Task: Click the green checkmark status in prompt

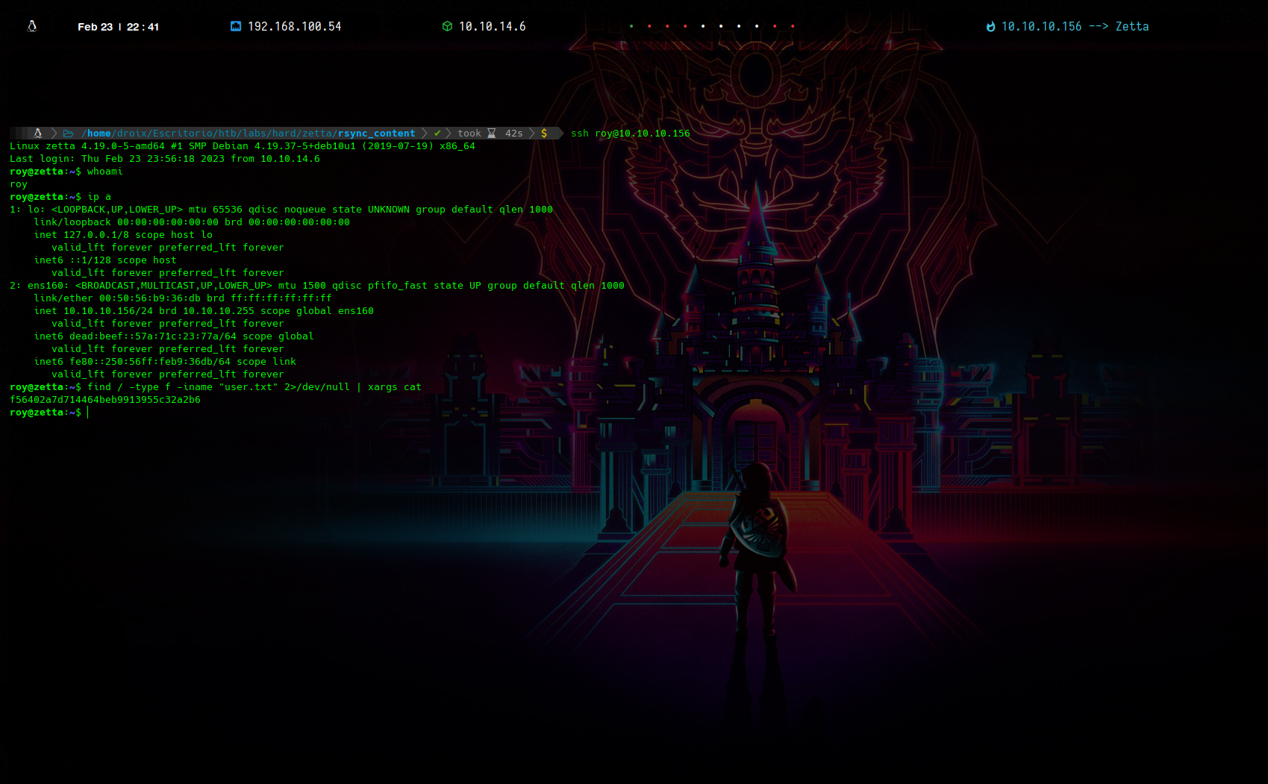Action: pyautogui.click(x=437, y=134)
